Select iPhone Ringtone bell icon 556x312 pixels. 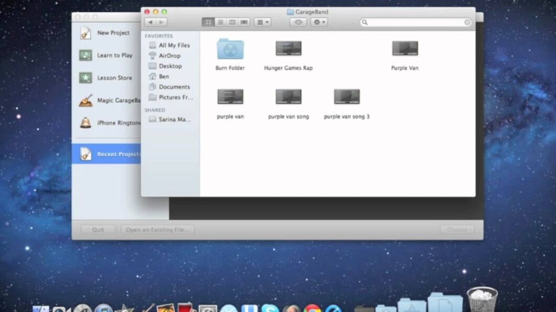pyautogui.click(x=85, y=123)
